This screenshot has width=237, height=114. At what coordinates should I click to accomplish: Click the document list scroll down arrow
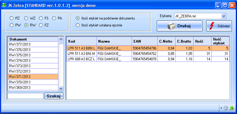(x=61, y=88)
